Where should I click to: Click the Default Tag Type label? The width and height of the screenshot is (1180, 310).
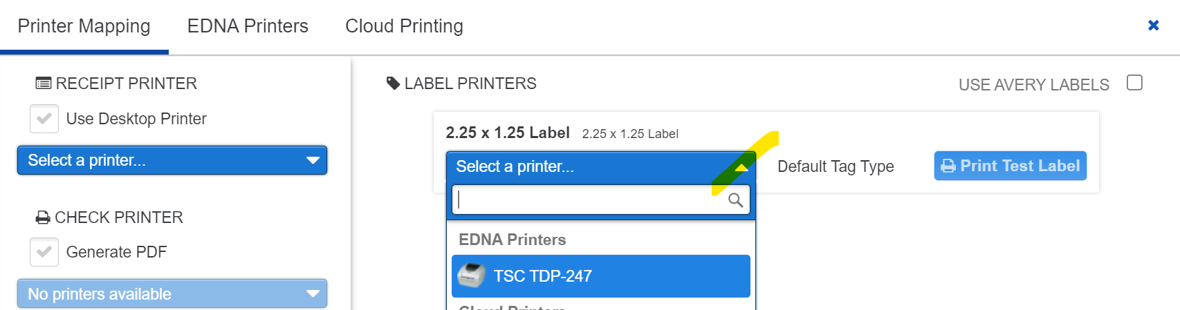(836, 166)
